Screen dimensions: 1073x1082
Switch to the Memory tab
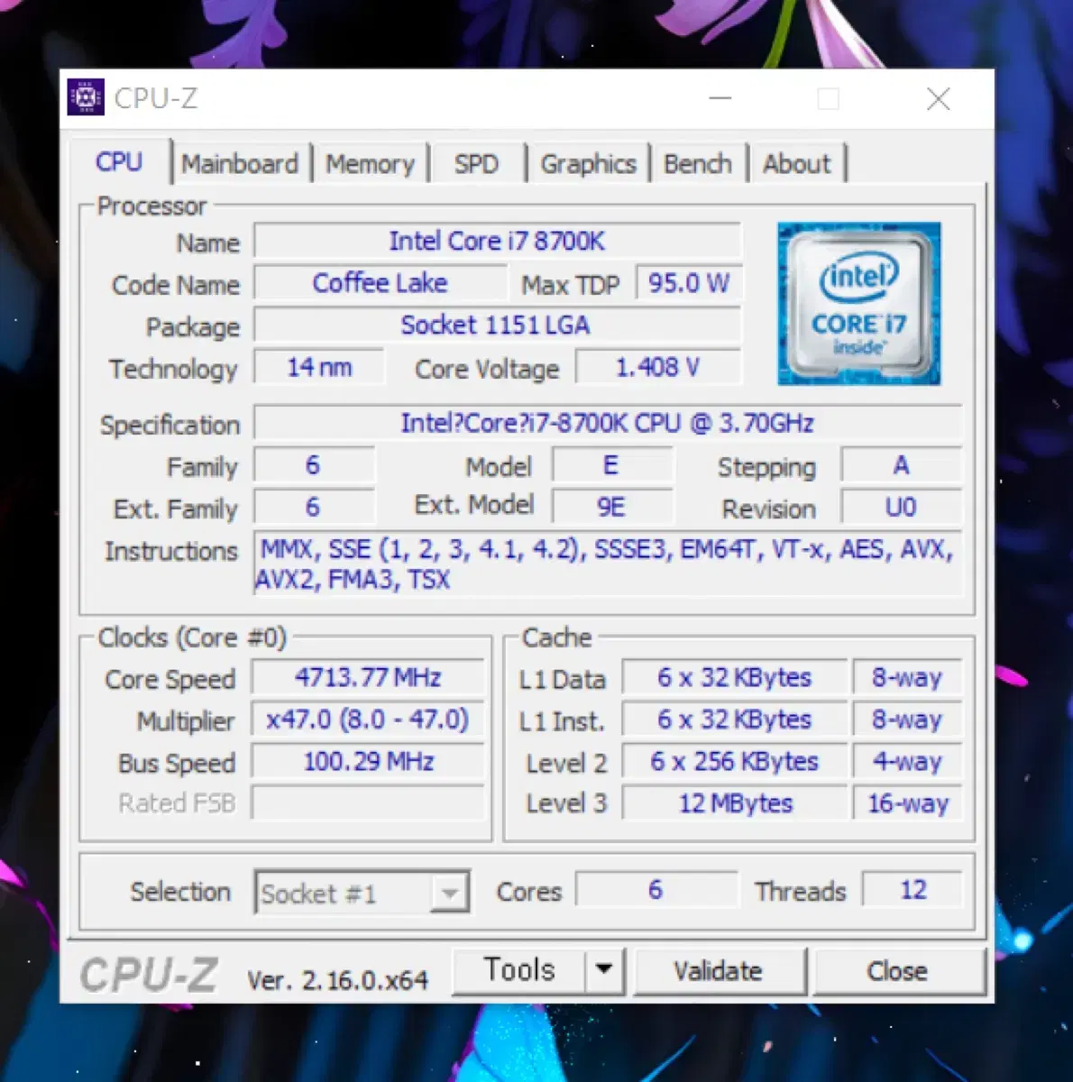(370, 164)
